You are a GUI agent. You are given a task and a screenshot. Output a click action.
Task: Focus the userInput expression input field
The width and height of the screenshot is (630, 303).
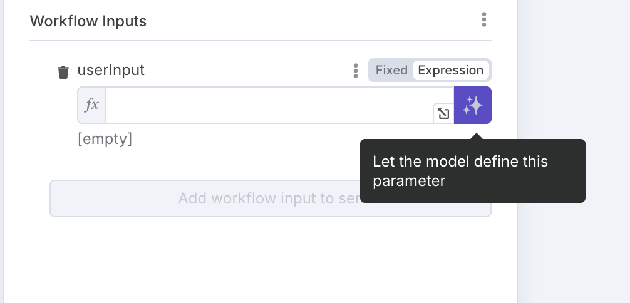(x=269, y=105)
